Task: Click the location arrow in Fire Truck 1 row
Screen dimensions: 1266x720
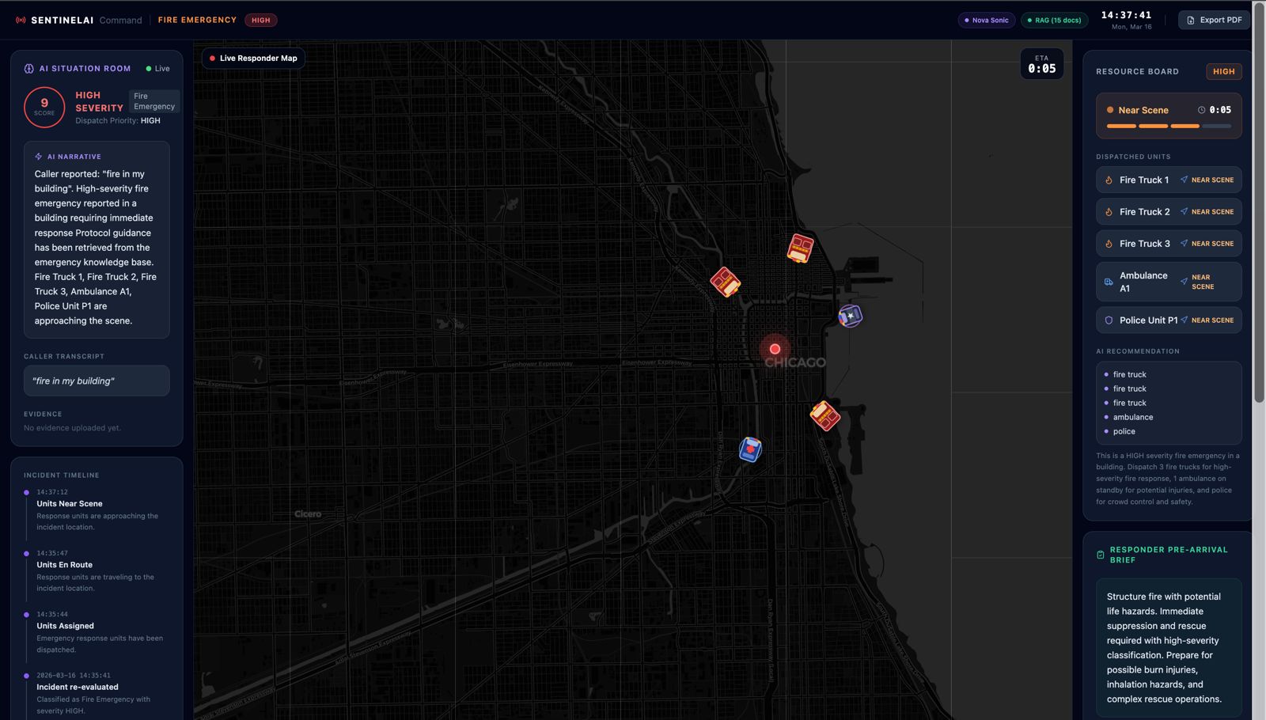Action: [1184, 180]
